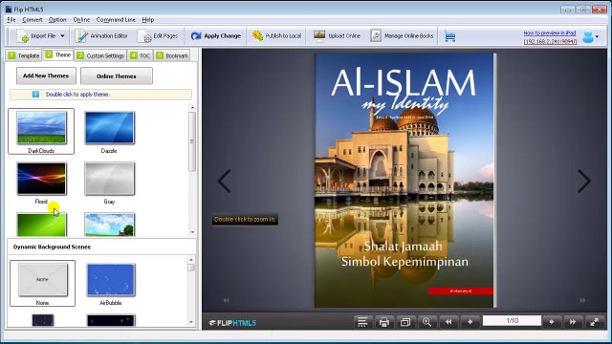Select the None dynamic background scene
Image resolution: width=612 pixels, height=344 pixels.
(x=42, y=280)
